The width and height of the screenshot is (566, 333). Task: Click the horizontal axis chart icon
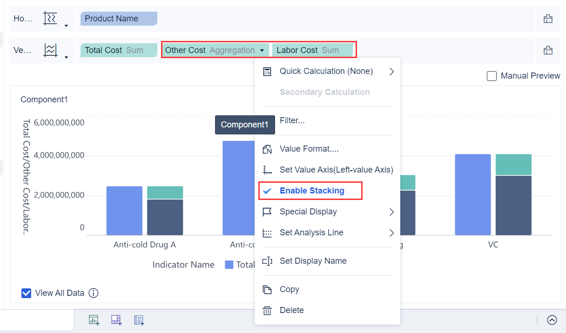(x=50, y=19)
